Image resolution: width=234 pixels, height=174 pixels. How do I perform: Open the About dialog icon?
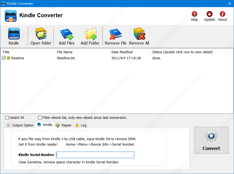point(222,14)
